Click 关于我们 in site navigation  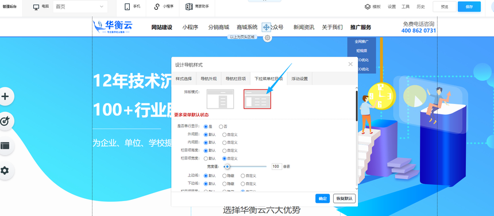click(332, 28)
